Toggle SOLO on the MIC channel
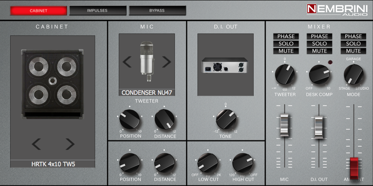This screenshot has width=373, height=186. (x=286, y=44)
